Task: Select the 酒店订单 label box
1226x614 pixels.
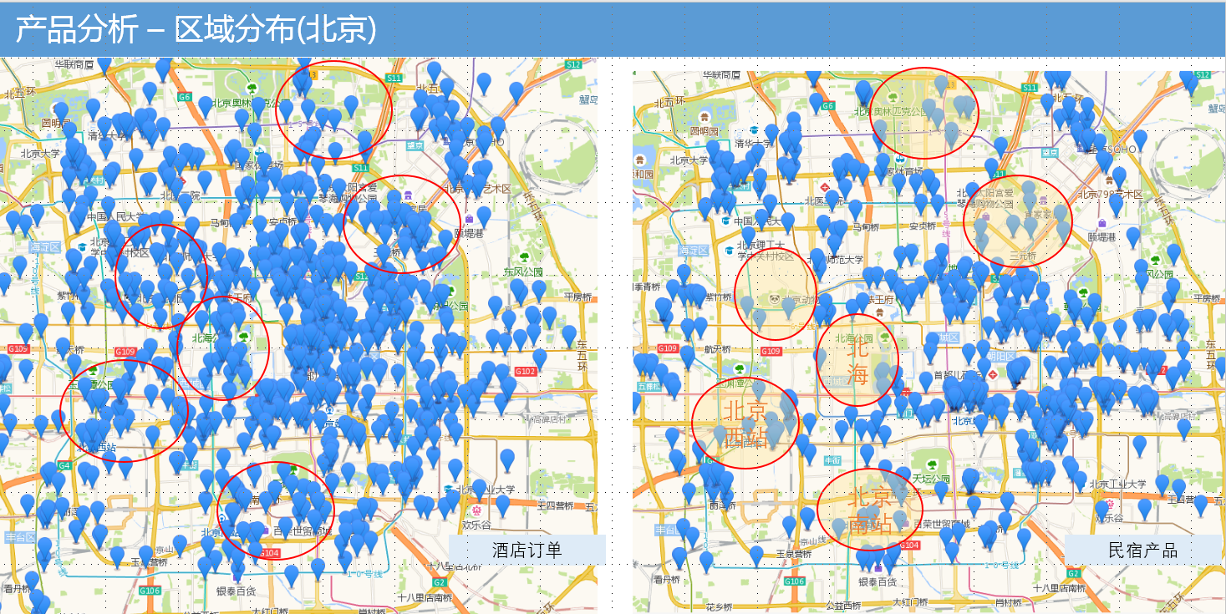Action: point(527,549)
